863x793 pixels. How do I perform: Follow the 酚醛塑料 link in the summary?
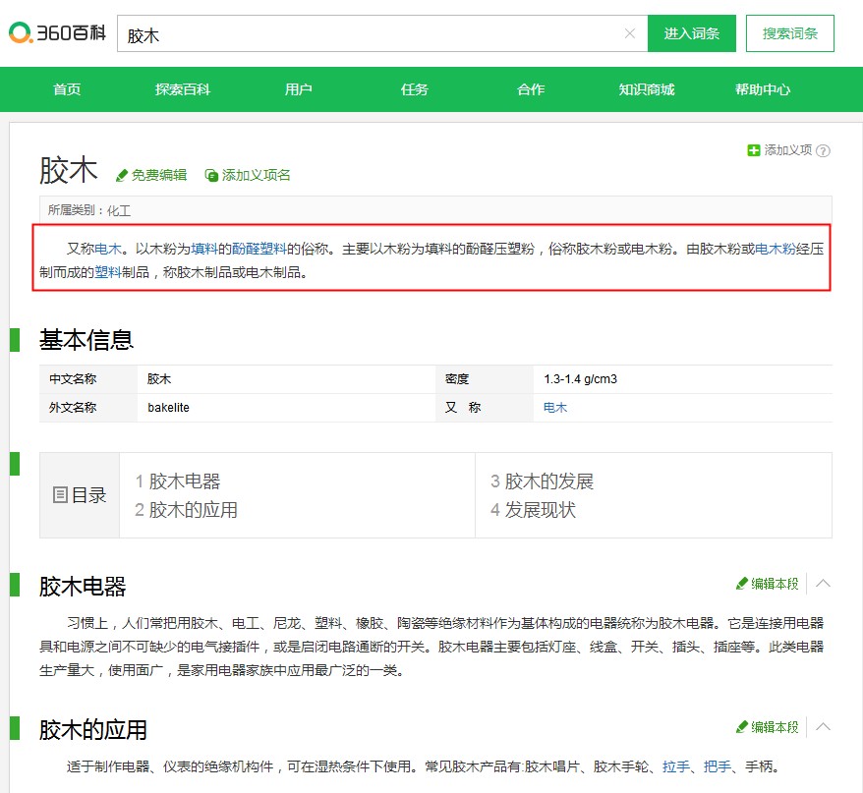click(x=259, y=249)
